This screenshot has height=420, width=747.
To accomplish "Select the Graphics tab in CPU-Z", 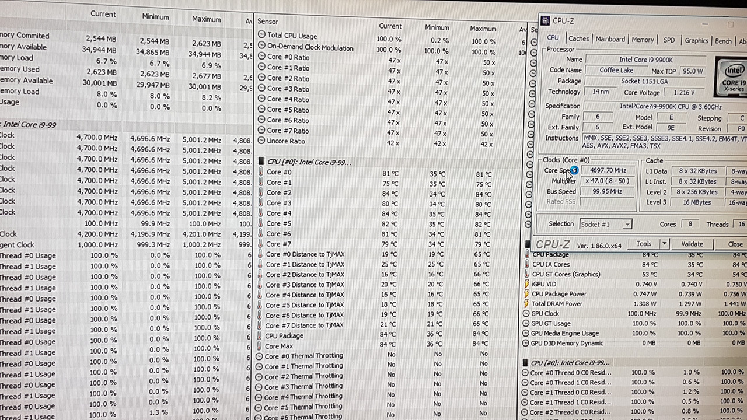I will (696, 41).
